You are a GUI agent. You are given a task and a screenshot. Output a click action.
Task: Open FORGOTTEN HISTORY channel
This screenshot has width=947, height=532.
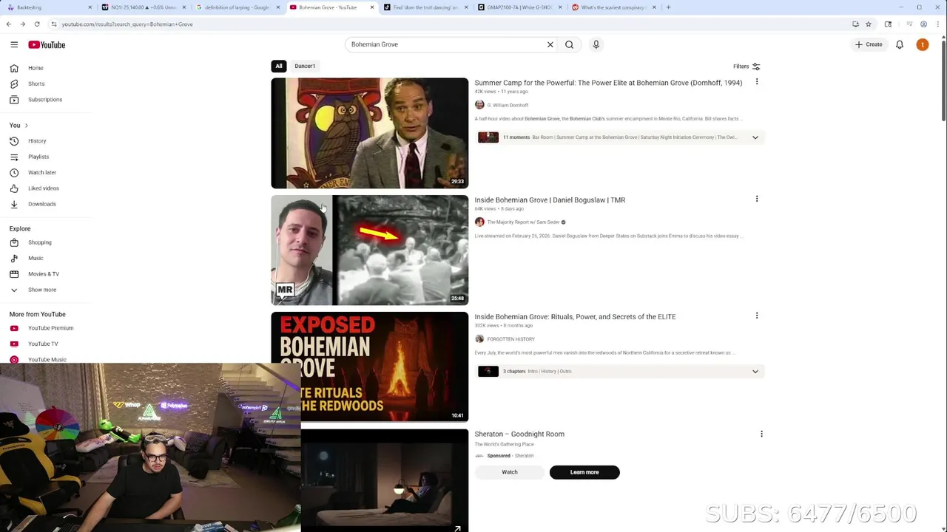point(510,339)
